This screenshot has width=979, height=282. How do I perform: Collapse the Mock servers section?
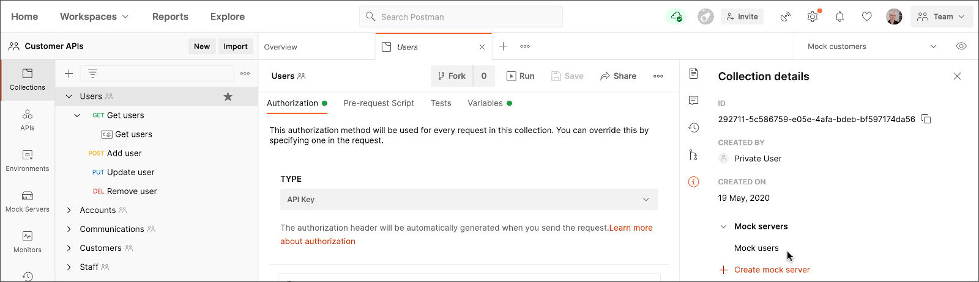click(723, 226)
